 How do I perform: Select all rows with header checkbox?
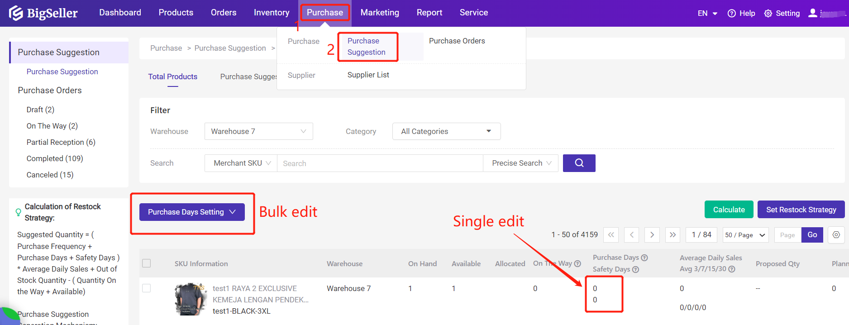[147, 263]
